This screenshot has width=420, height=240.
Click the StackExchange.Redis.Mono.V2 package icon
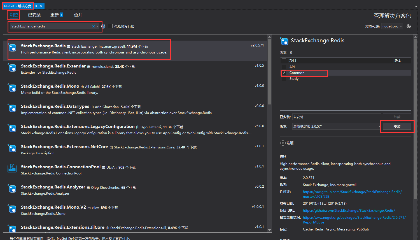12,209
